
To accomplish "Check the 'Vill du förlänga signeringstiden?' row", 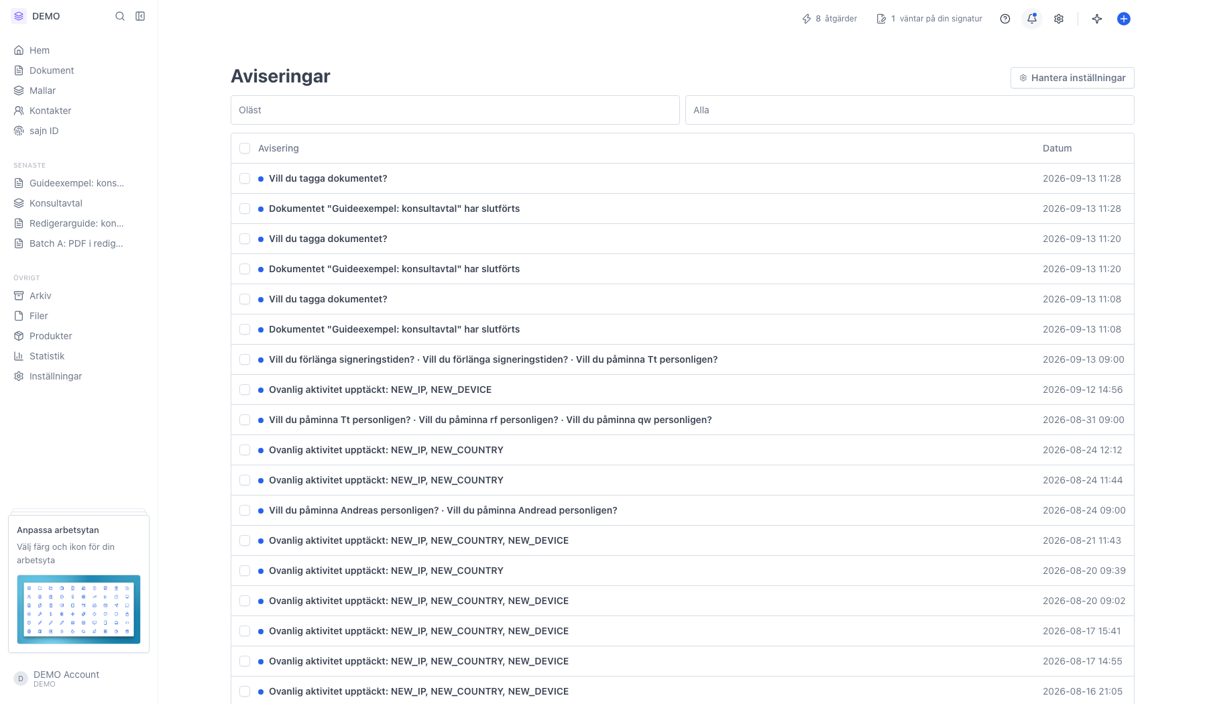I will [245, 359].
